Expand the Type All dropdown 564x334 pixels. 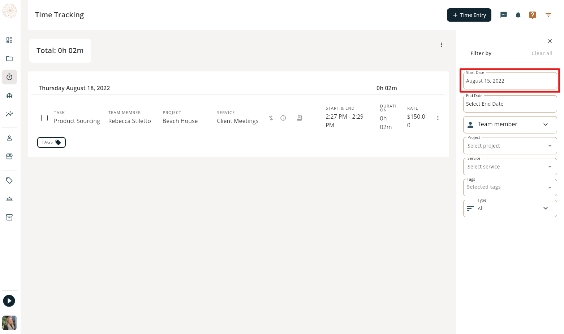[x=510, y=208]
